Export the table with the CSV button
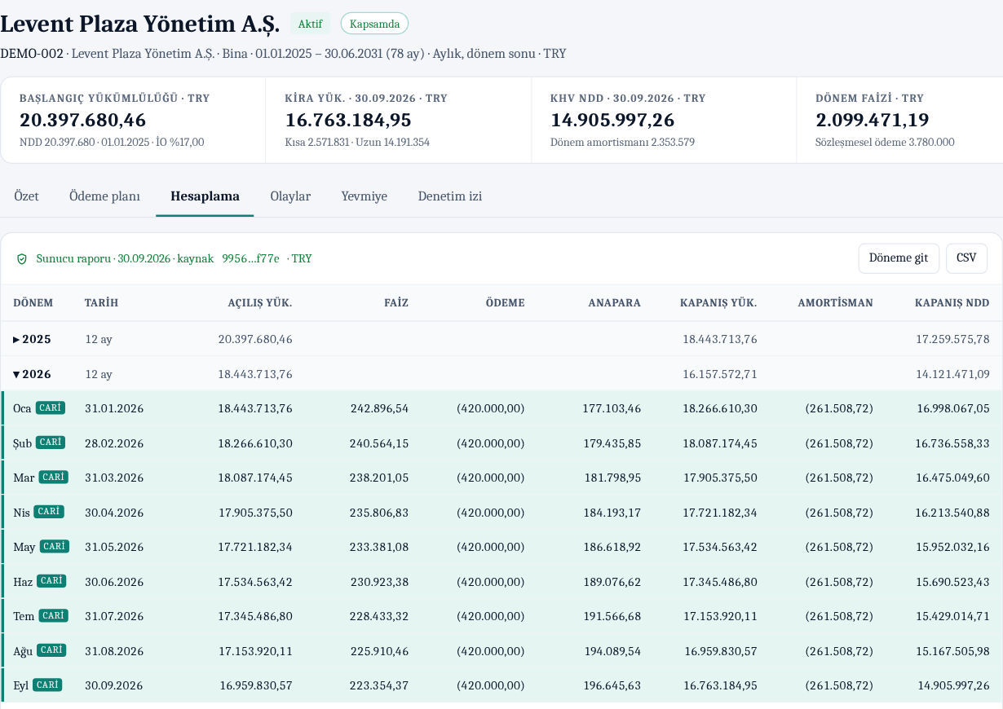The image size is (1003, 709). pos(966,258)
